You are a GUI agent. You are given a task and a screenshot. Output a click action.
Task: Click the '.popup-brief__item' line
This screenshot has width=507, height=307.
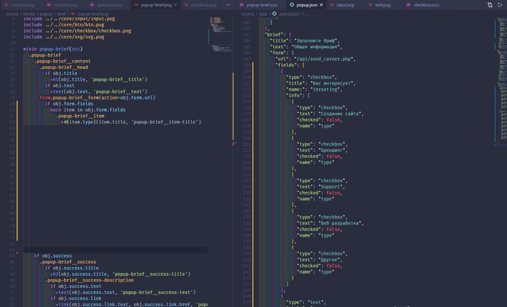point(80,116)
